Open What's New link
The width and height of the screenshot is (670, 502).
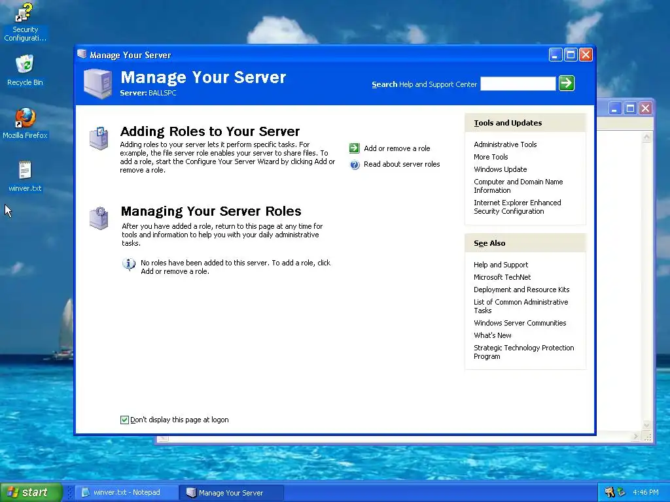coord(492,335)
